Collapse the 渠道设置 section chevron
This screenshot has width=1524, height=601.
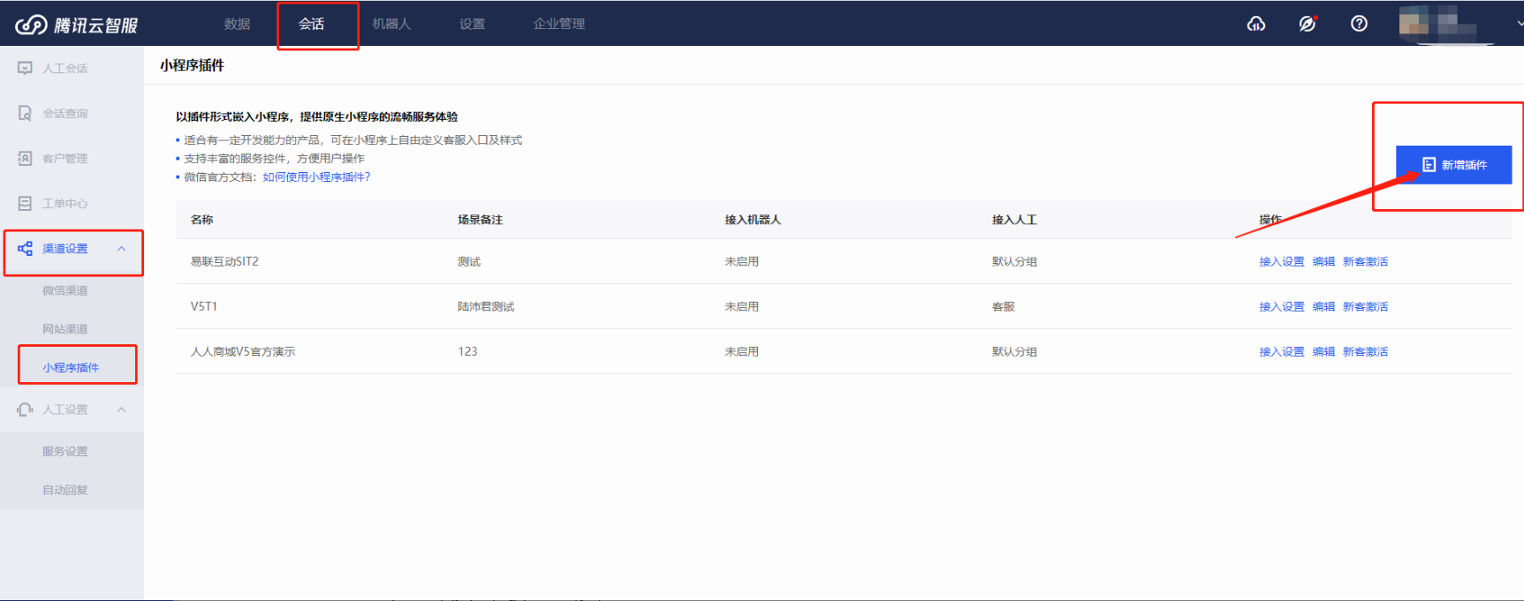tap(122, 249)
